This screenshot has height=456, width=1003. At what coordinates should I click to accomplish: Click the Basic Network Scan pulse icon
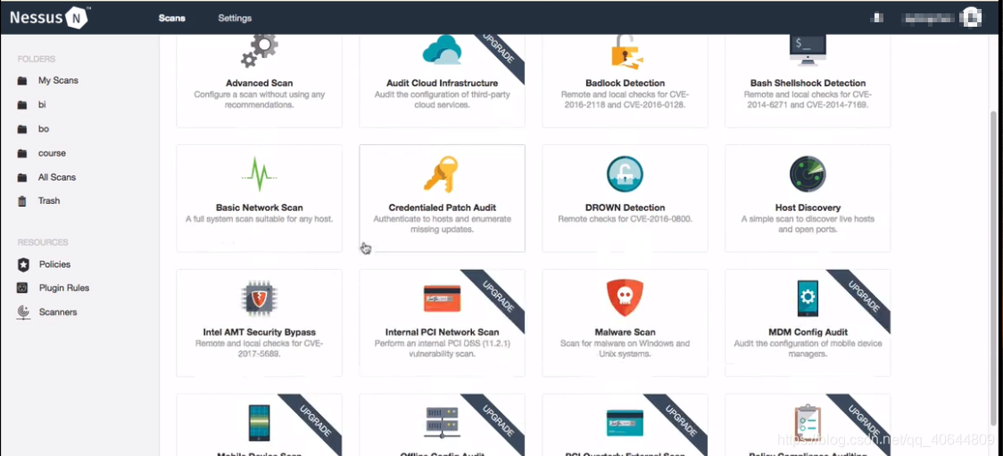pos(259,174)
